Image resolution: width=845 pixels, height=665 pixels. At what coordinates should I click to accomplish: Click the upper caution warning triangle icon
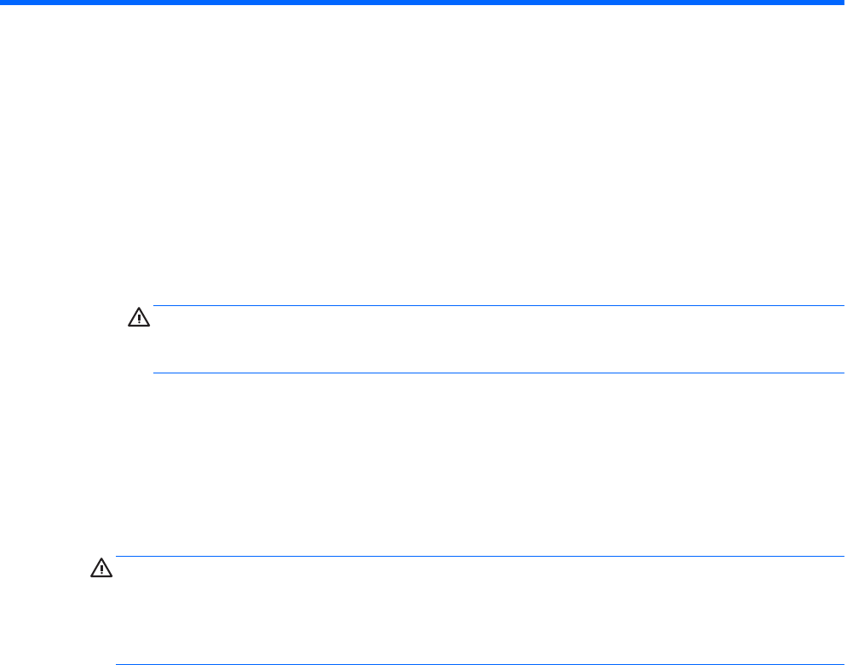(138, 318)
